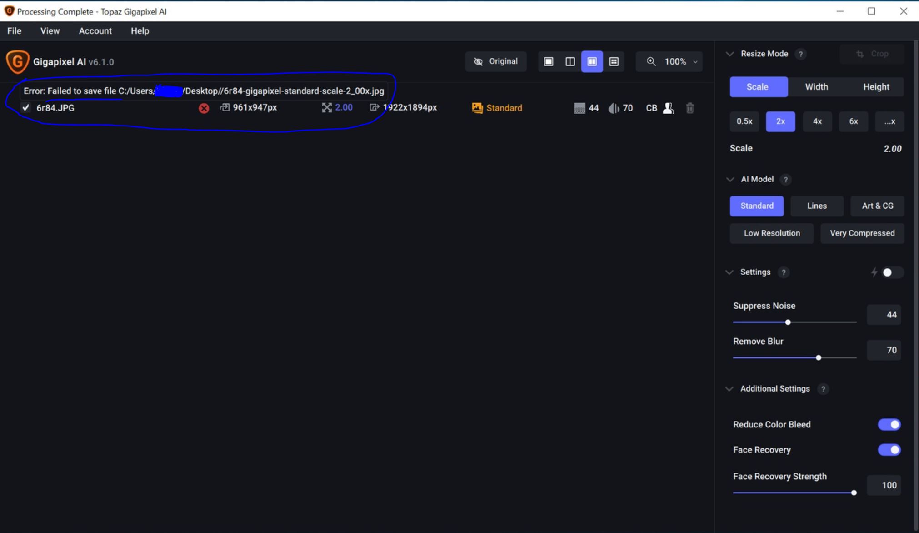
Task: Uncheck the 6r84.JPG file checkbox
Action: click(x=26, y=108)
